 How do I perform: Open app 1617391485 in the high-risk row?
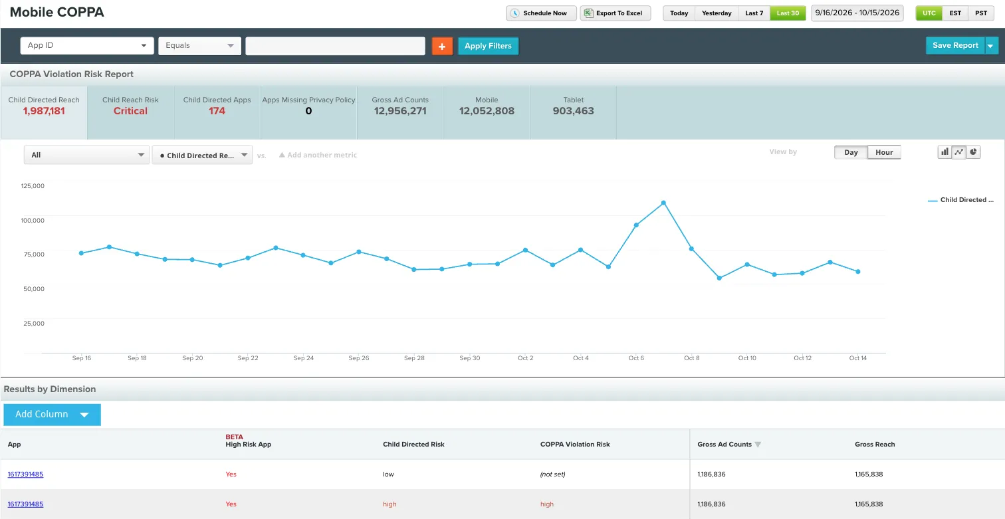(25, 504)
